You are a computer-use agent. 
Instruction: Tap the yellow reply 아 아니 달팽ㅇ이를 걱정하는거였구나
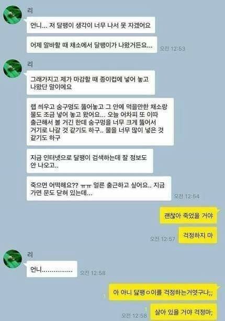(163, 292)
